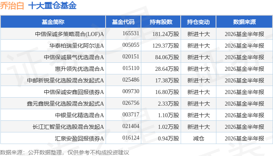Click the 基金代码 column header

(x=123, y=22)
